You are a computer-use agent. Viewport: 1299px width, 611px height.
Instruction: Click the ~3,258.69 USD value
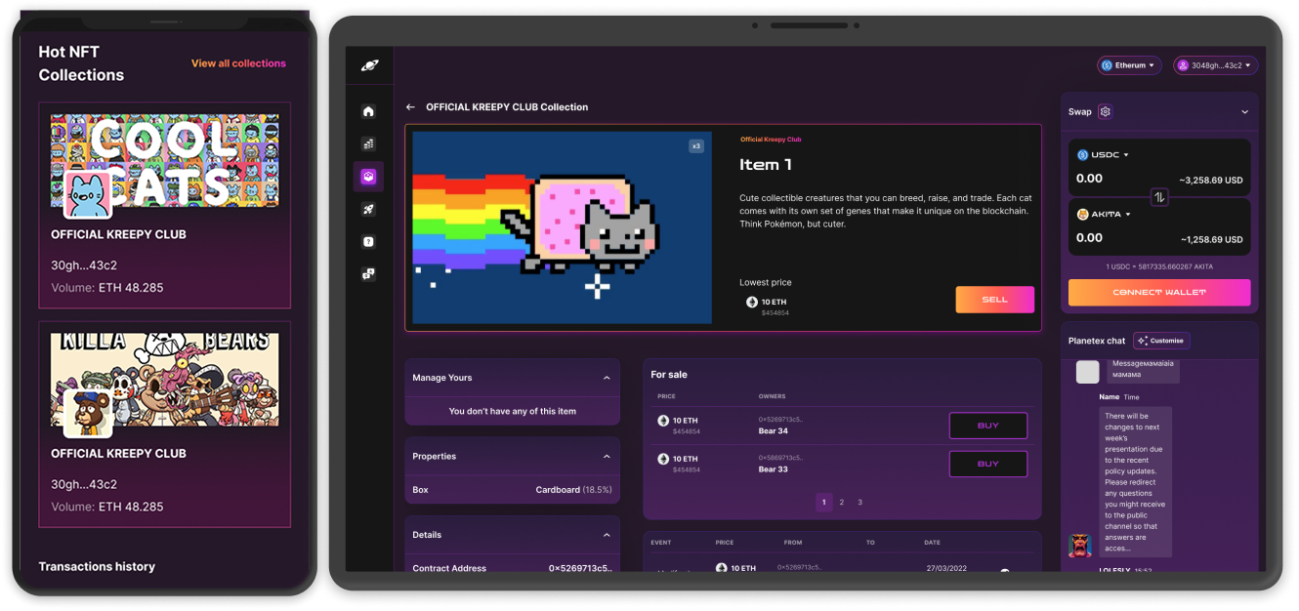pyautogui.click(x=1210, y=181)
